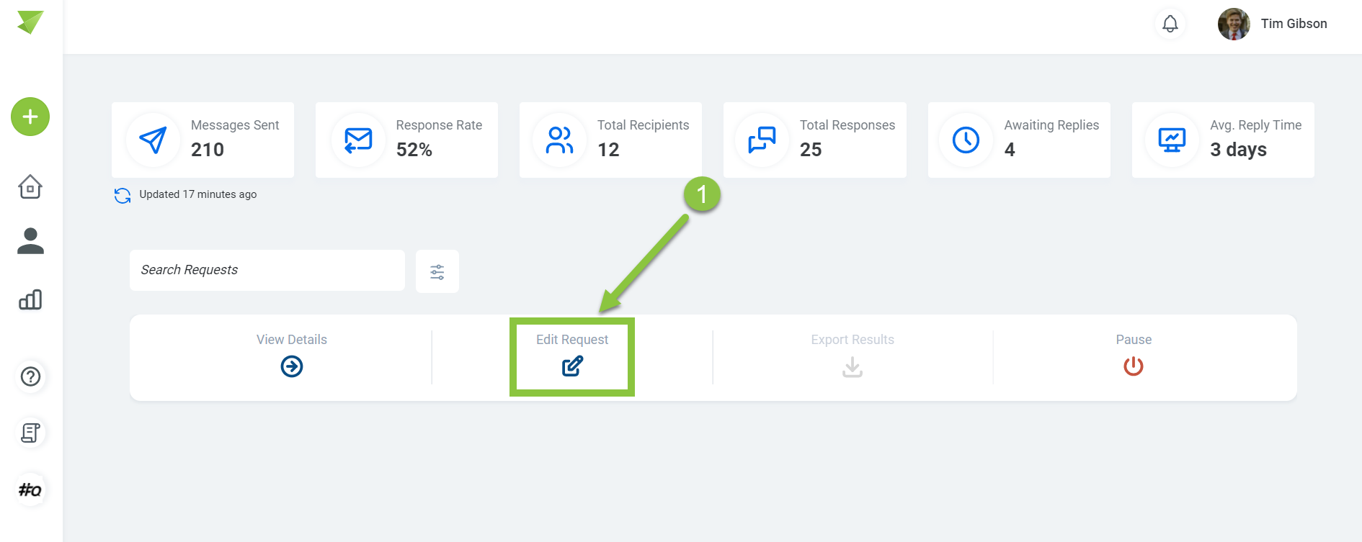This screenshot has height=542, width=1362.
Task: Pause the request with power button
Action: pyautogui.click(x=1133, y=366)
